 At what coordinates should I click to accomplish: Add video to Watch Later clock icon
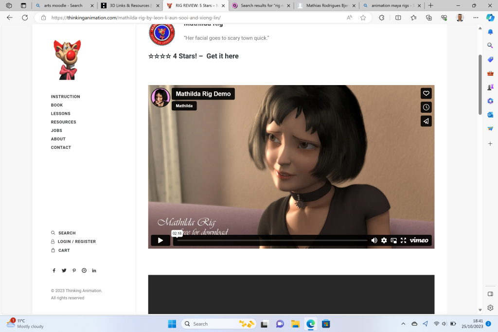[426, 107]
